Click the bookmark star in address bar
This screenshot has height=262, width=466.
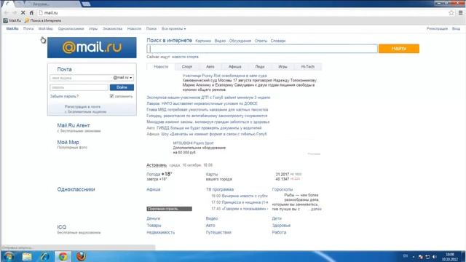click(451, 13)
